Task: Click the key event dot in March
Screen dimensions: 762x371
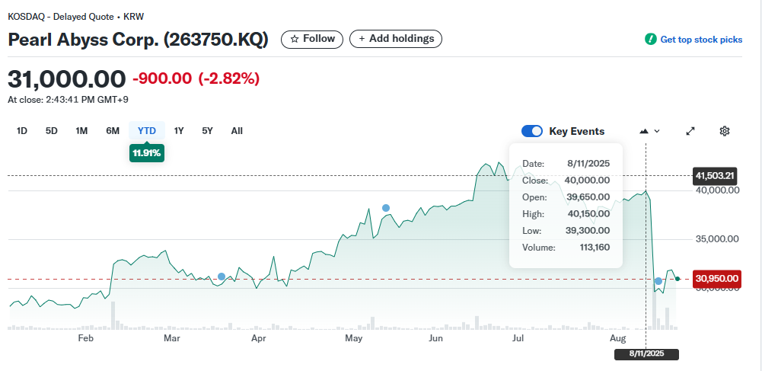Action: (x=222, y=277)
